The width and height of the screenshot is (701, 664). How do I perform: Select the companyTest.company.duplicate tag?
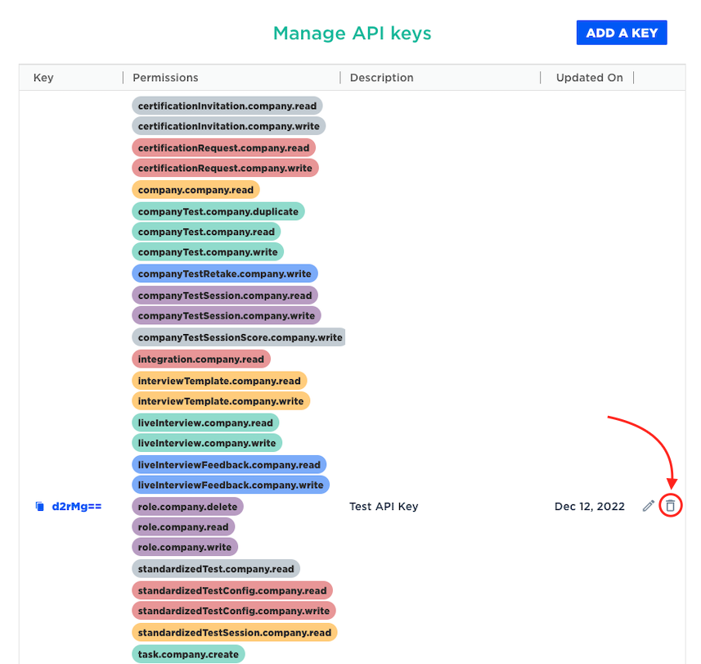pyautogui.click(x=218, y=211)
